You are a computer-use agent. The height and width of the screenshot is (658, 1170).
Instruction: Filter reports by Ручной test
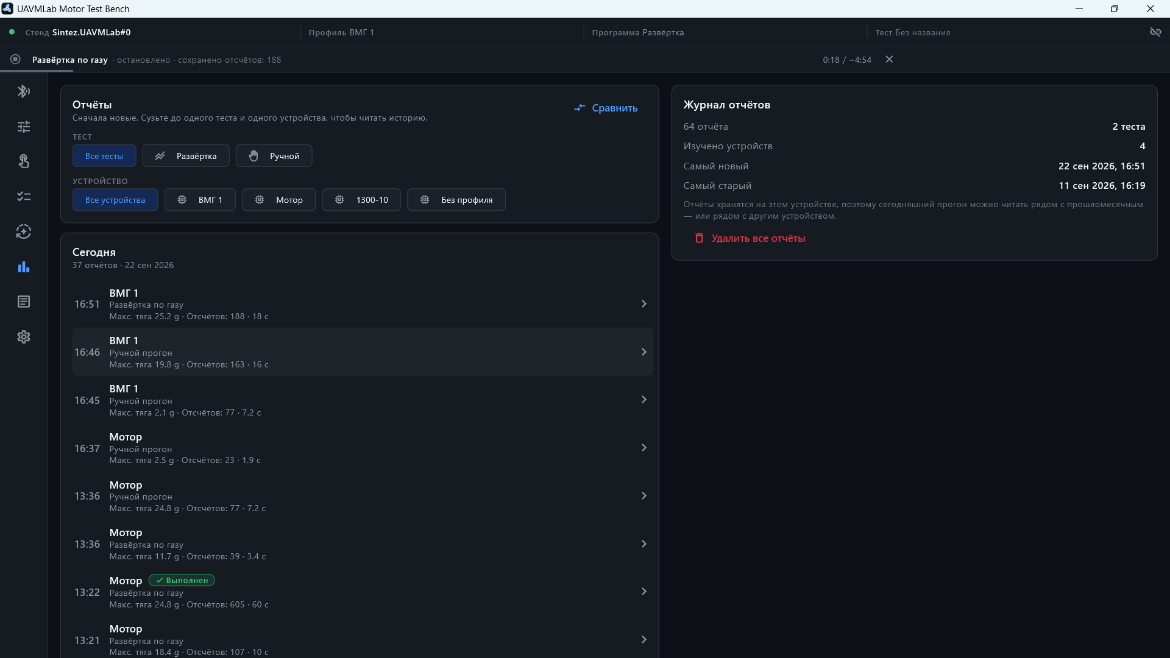point(274,156)
